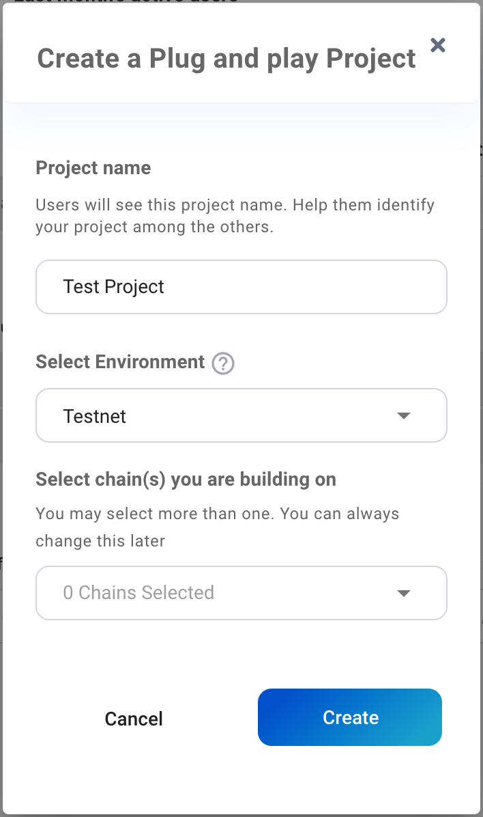Click 'your project among the others' text line
483x817 pixels.
coord(154,227)
